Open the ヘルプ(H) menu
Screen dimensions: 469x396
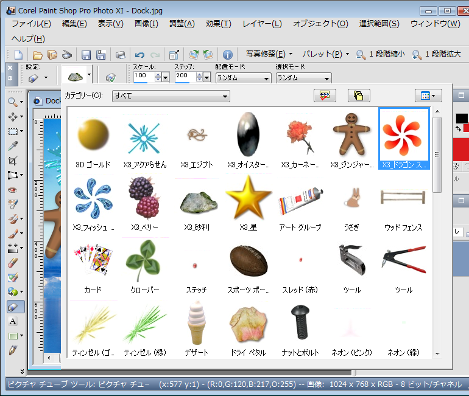(28, 39)
